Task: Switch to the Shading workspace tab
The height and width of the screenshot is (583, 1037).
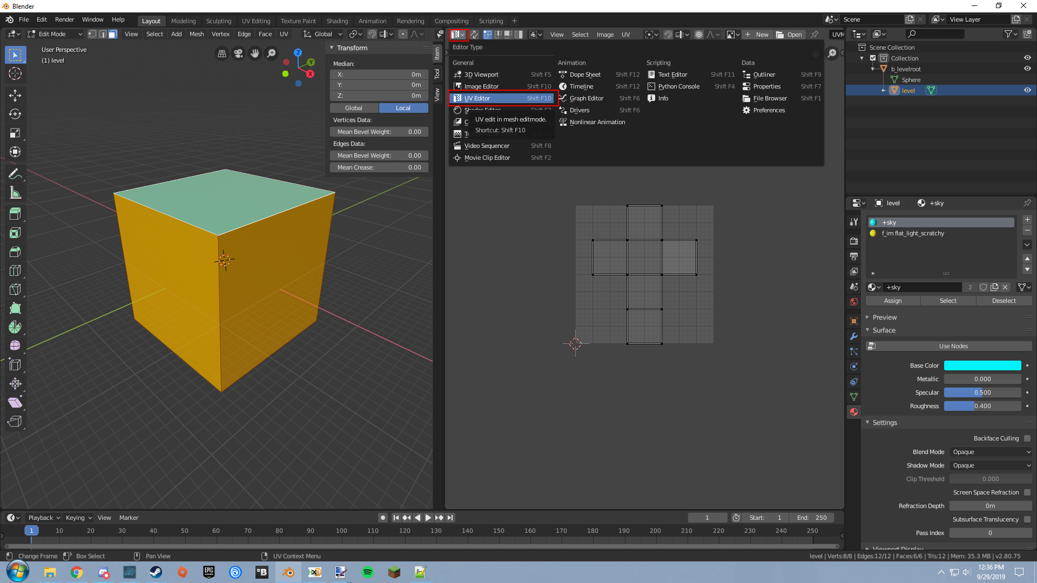Action: 337,21
